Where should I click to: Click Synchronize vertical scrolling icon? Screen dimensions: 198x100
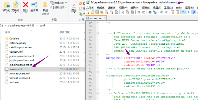click(x=172, y=12)
